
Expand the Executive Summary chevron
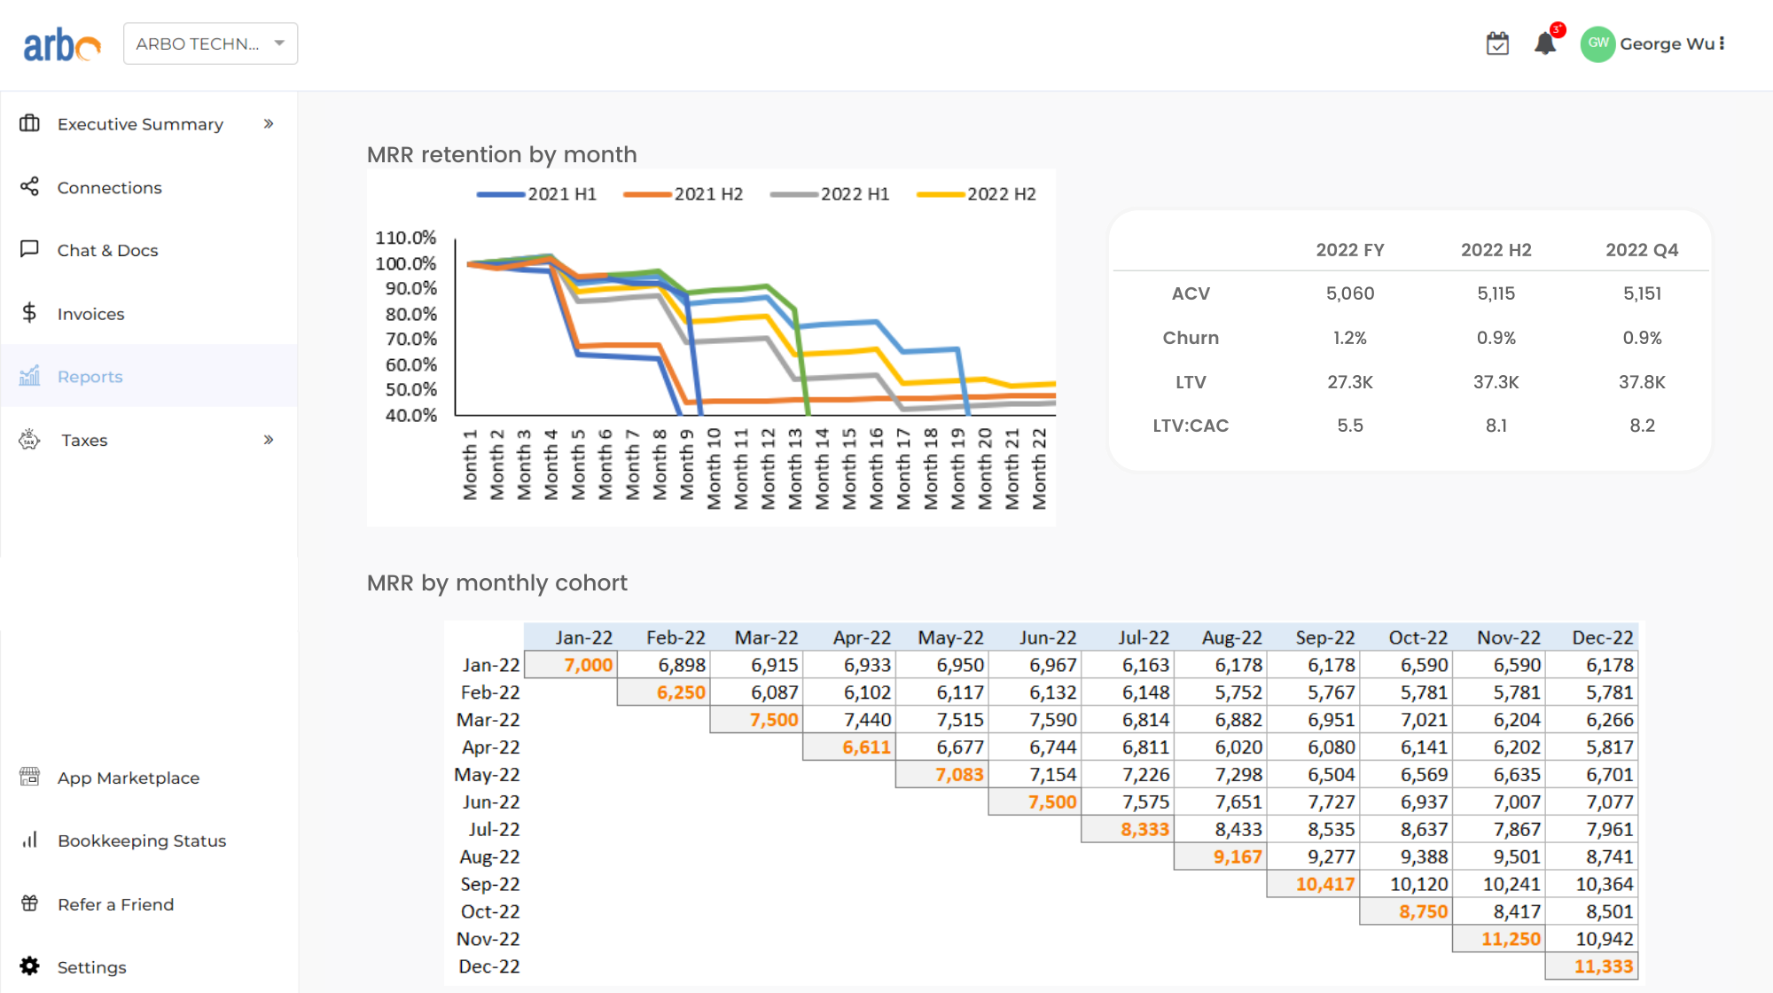268,123
